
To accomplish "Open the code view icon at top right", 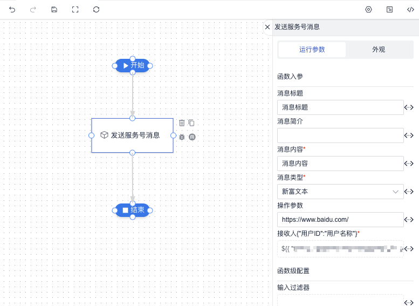I will point(410,10).
